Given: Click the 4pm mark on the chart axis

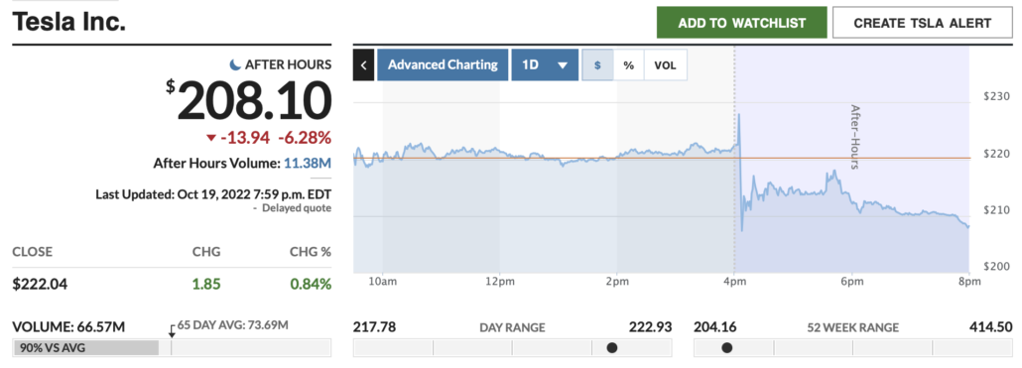Looking at the screenshot, I should point(734,282).
